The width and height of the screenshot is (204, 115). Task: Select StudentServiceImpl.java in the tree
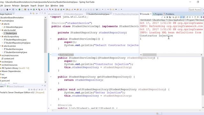pos(15,52)
